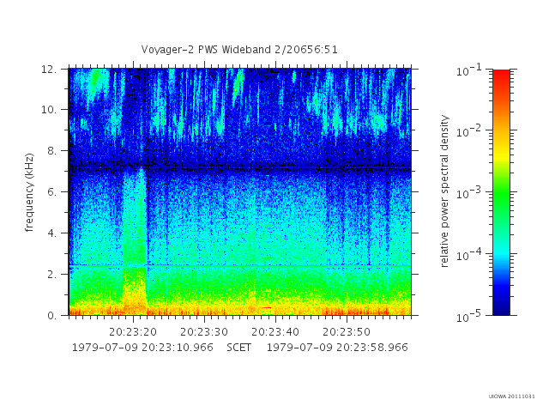
Task: Click the 20:23:20 time tick label
Action: (x=133, y=332)
